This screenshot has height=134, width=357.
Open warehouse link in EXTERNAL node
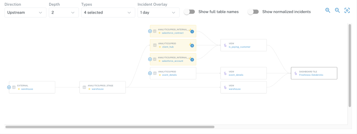27,89
